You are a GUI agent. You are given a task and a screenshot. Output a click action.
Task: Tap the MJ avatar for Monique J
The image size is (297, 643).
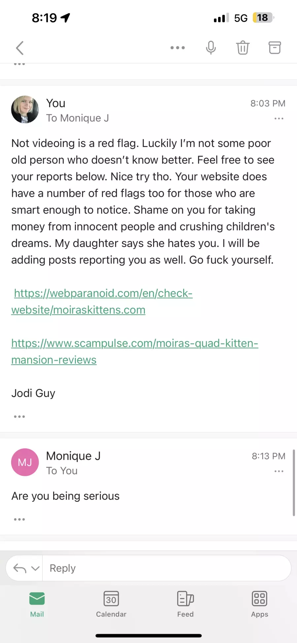coord(25,462)
